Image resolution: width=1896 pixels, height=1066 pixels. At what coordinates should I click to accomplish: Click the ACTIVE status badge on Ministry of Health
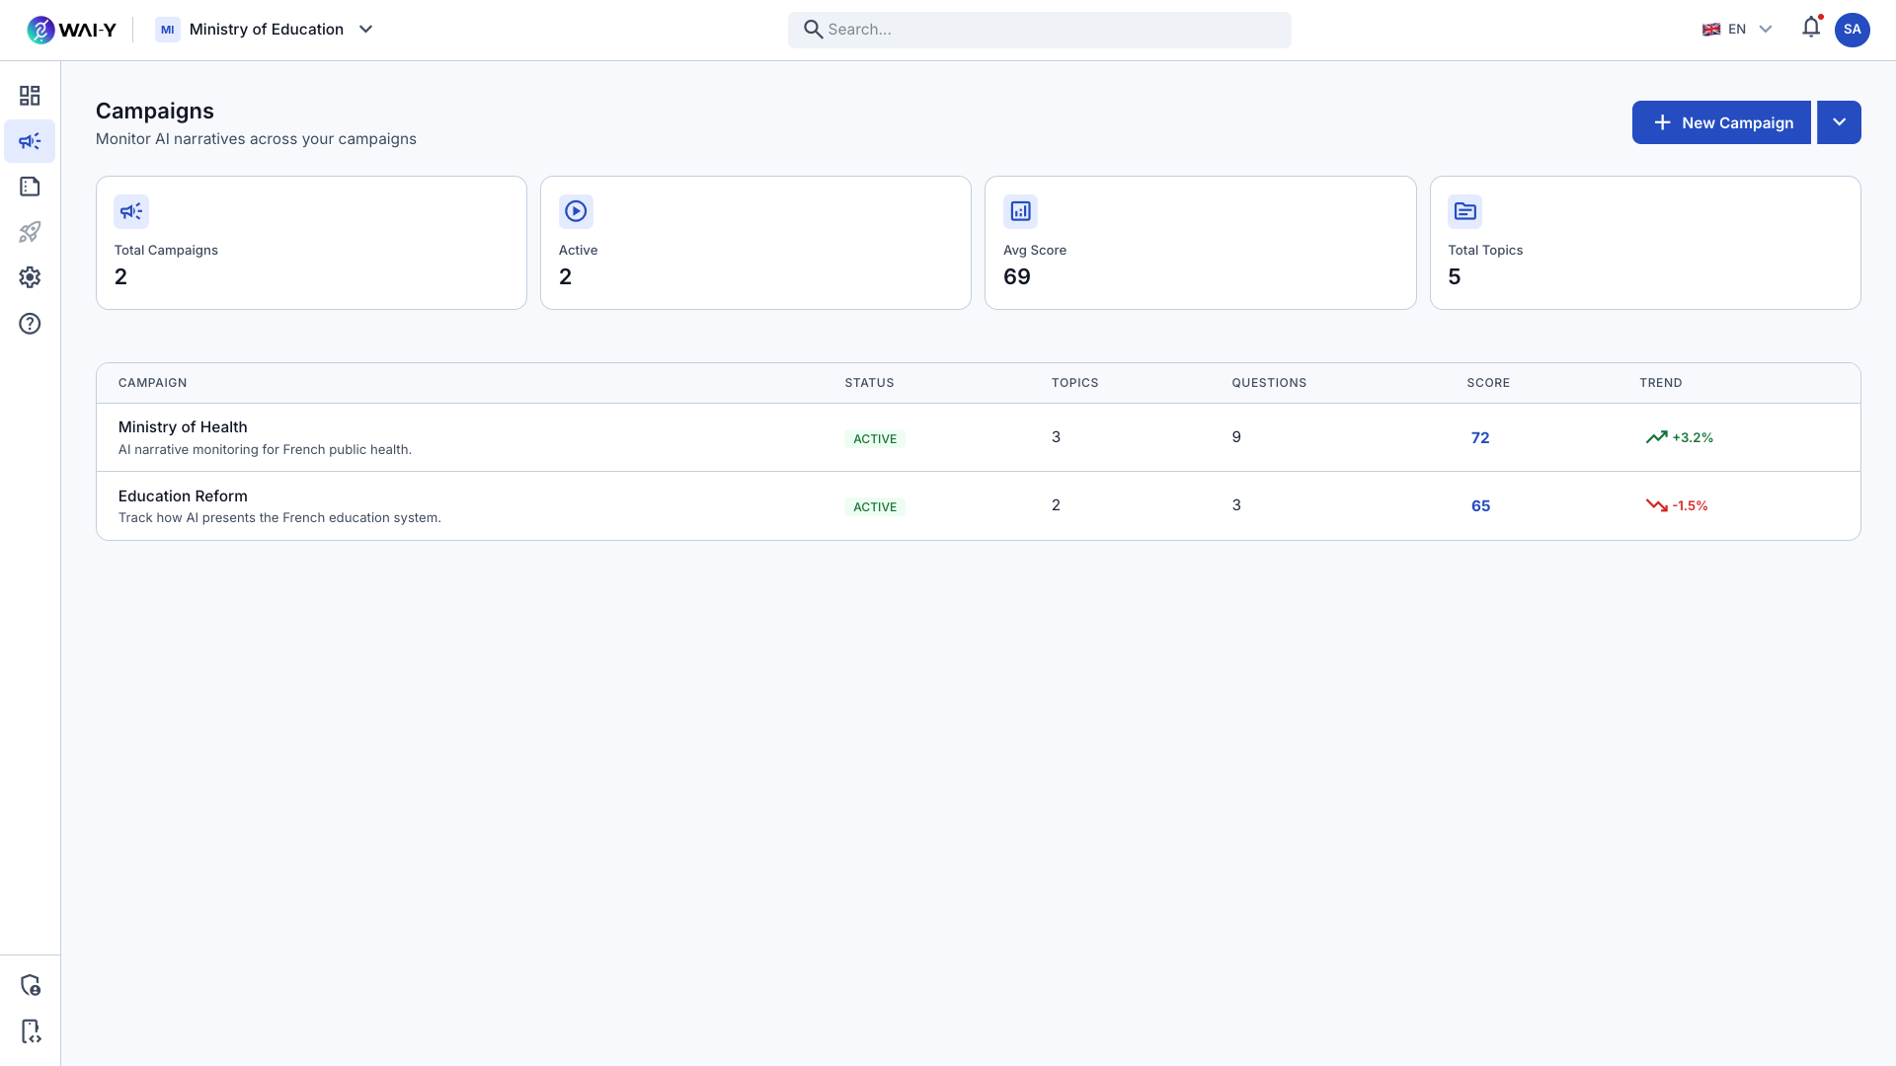pos(875,438)
